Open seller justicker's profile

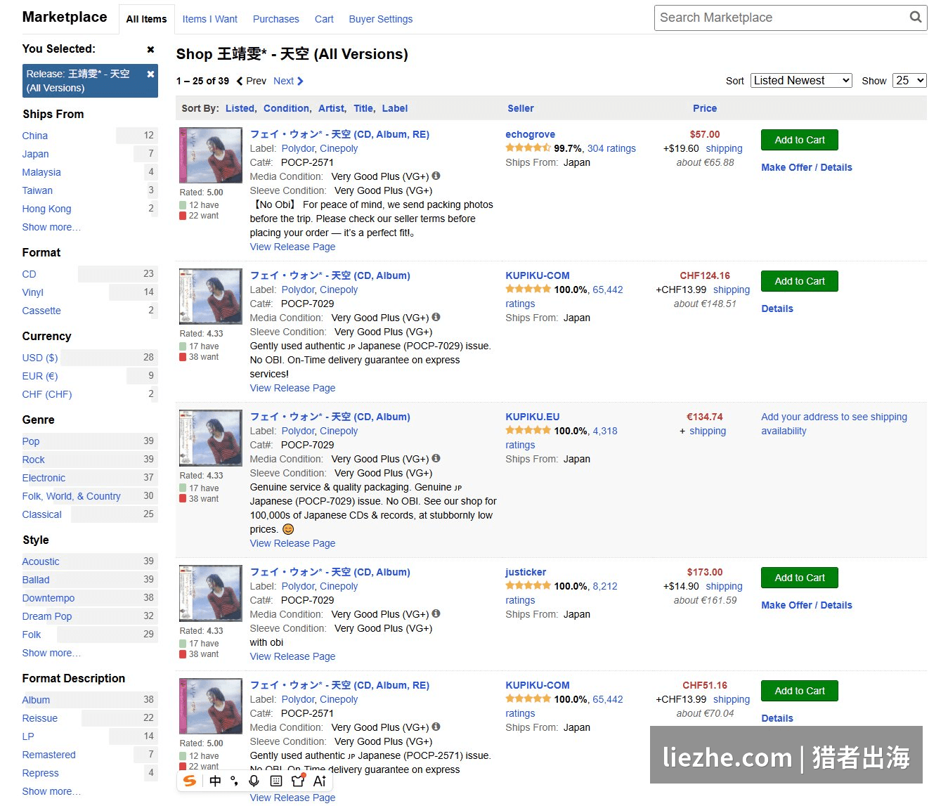[526, 572]
